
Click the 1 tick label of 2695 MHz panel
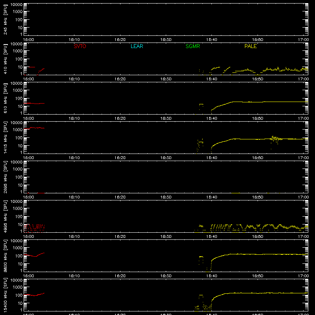click(x=21, y=192)
